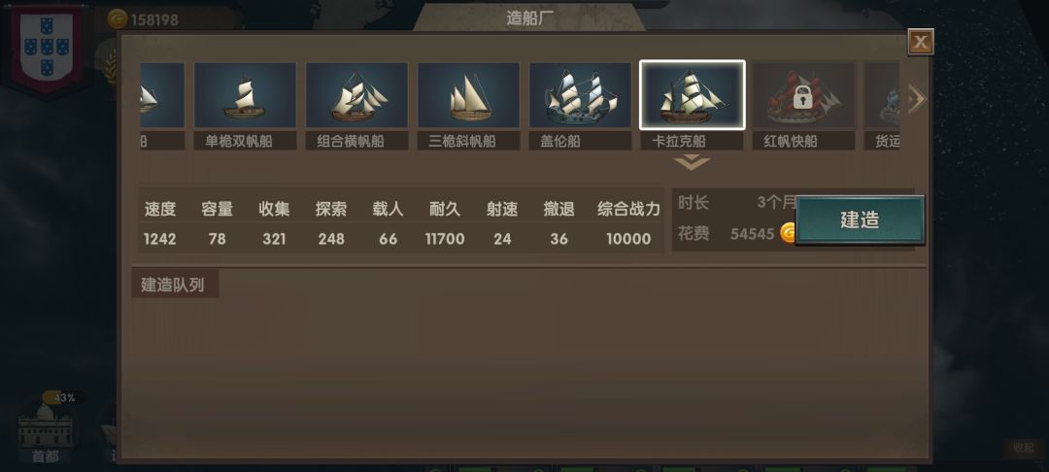The height and width of the screenshot is (472, 1049).
Task: Click the 花费 54545 cost coin icon
Action: pos(788,233)
